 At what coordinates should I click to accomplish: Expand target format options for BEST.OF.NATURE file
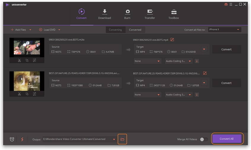click(204, 83)
